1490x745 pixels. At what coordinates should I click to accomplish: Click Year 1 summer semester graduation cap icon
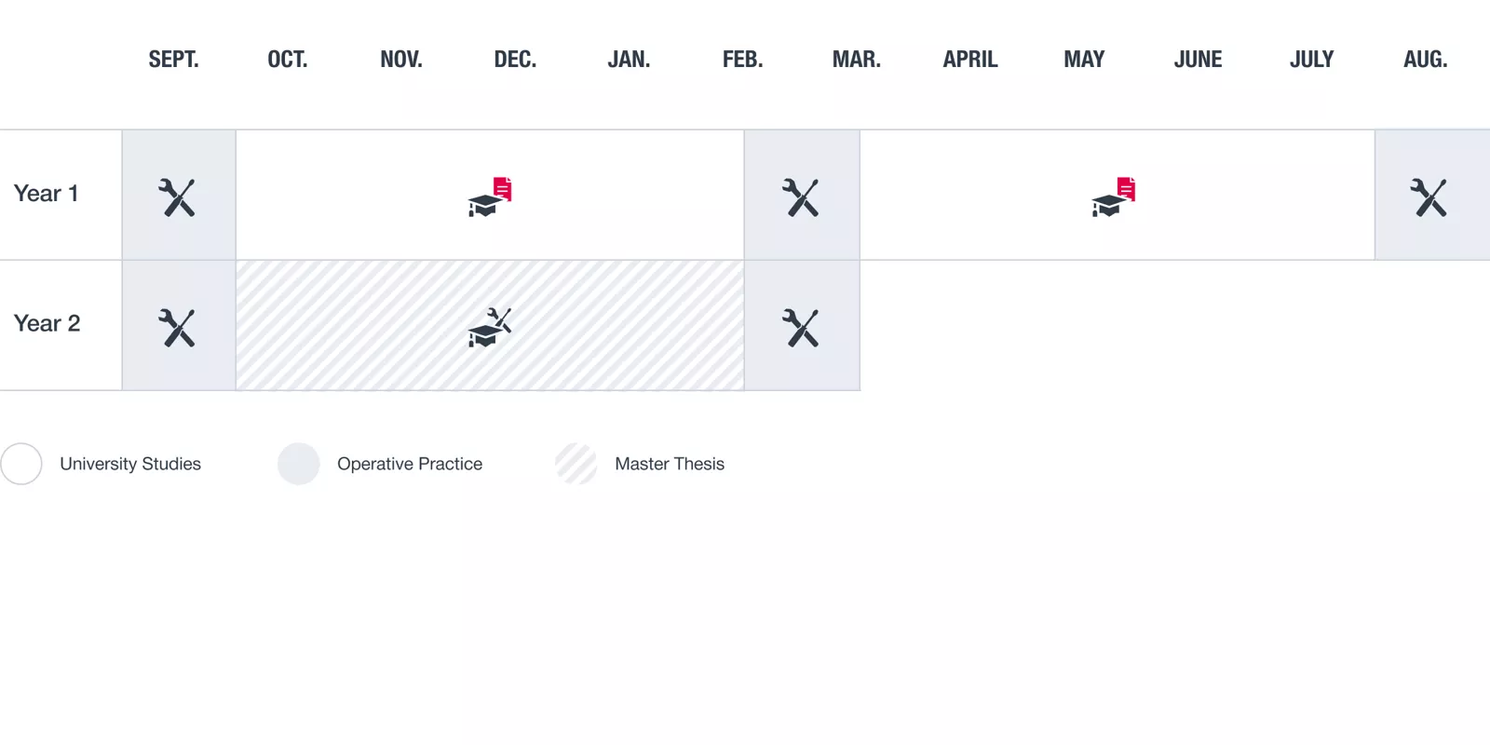[x=1112, y=198]
